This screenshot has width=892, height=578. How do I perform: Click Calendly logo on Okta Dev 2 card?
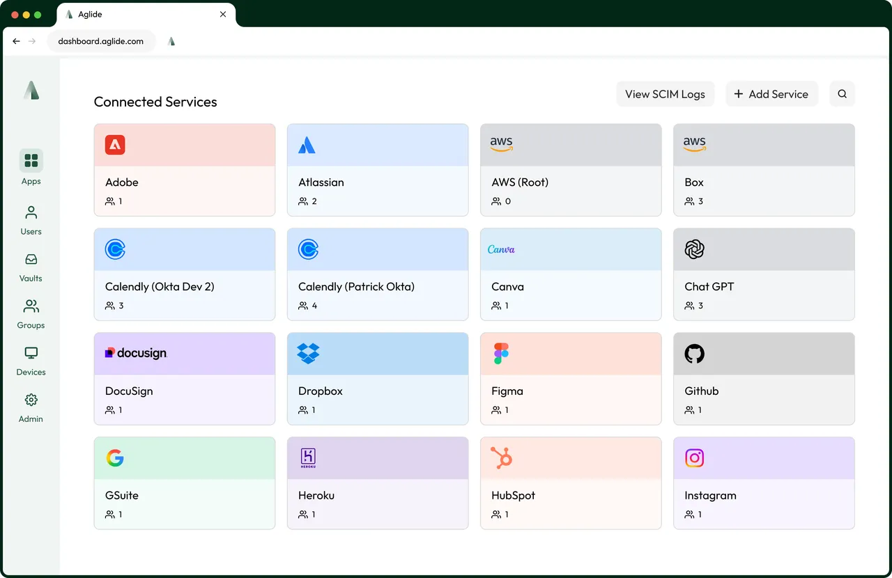[x=115, y=249]
